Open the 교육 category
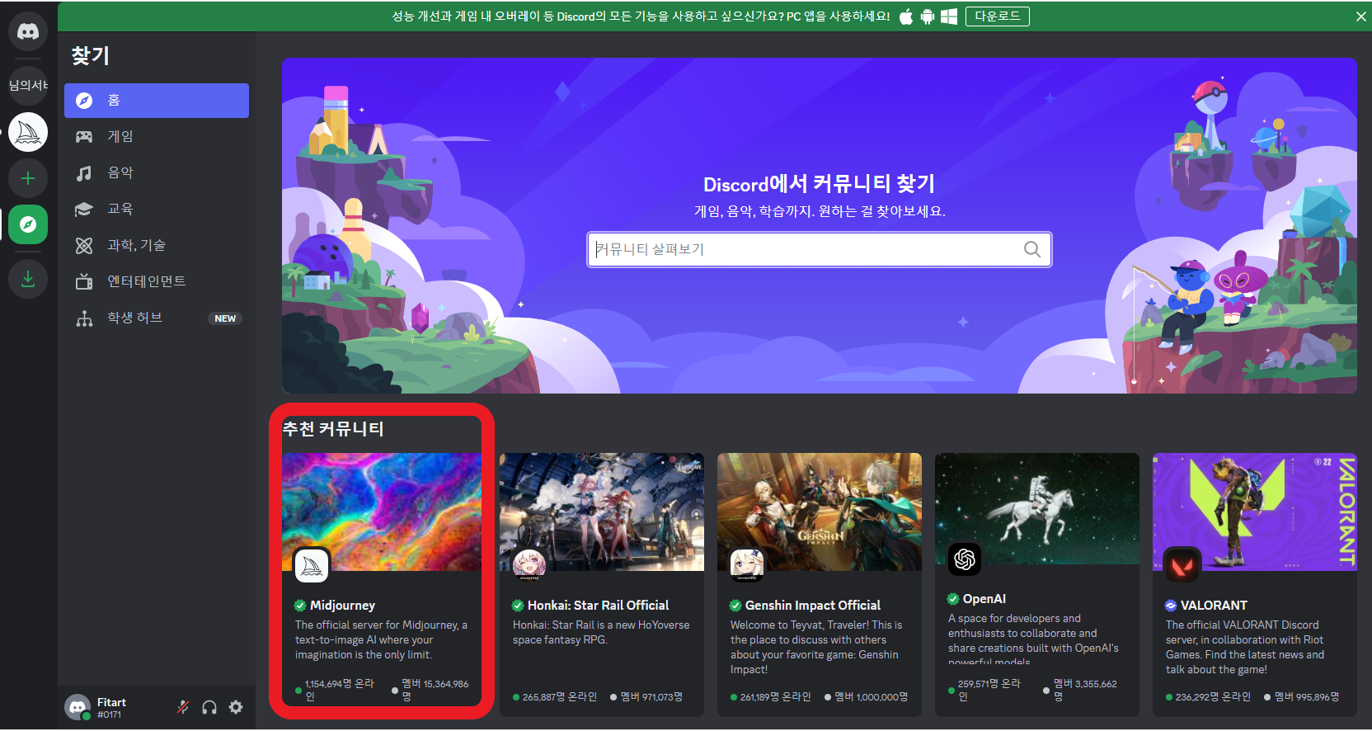1372x731 pixels. pos(157,210)
